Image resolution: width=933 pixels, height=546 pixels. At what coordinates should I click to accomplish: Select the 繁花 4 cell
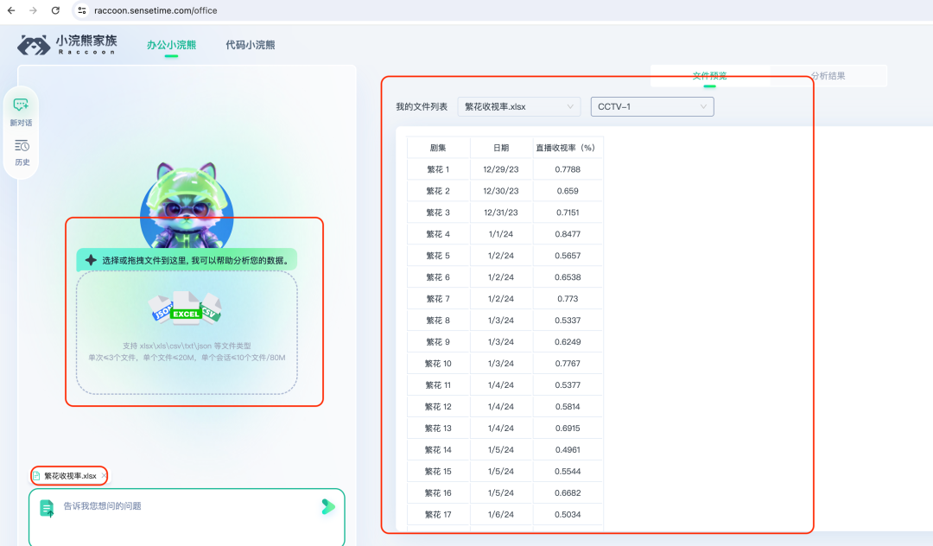[x=438, y=234]
